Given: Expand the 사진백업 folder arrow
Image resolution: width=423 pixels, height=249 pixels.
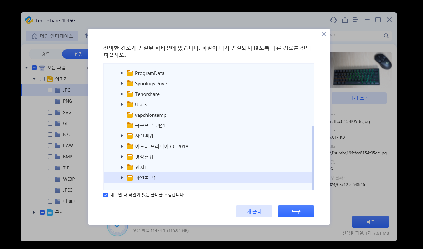Looking at the screenshot, I should [x=122, y=136].
